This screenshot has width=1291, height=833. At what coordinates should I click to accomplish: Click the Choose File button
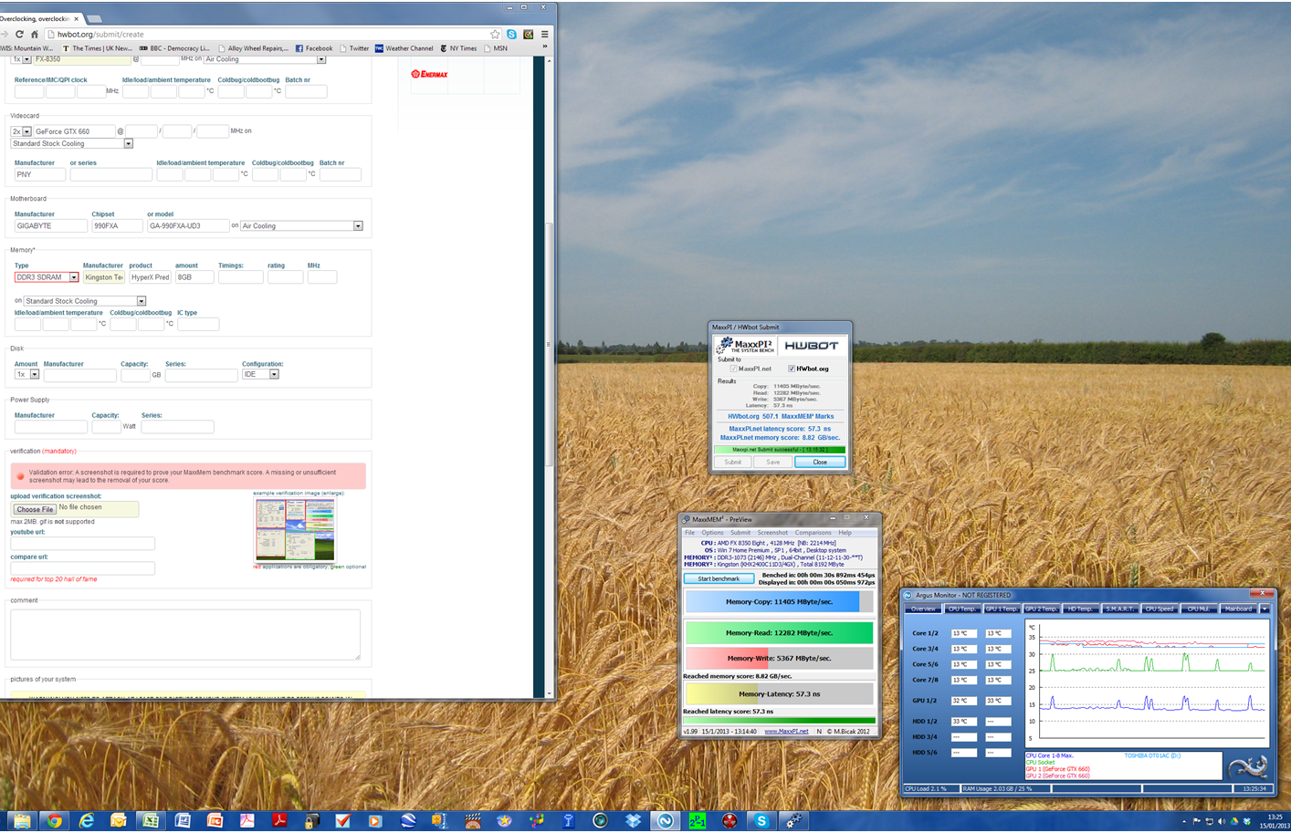coord(35,509)
